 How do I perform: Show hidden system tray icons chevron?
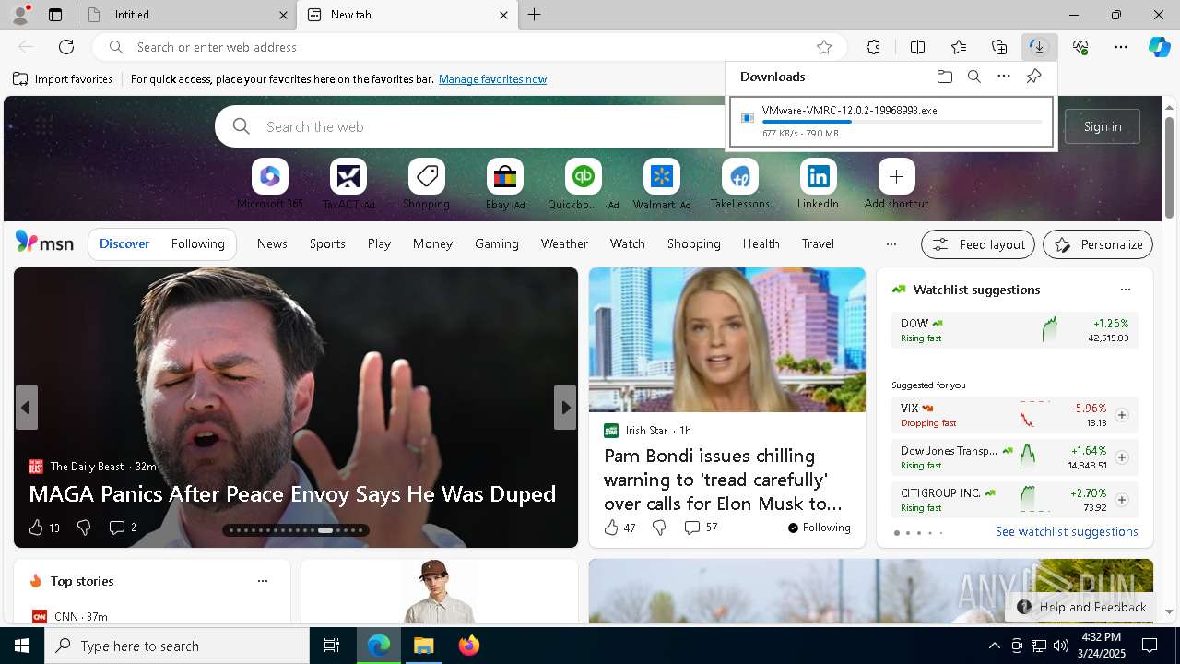pos(994,646)
